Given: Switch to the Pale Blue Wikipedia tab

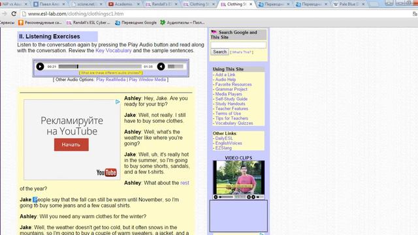Looking at the screenshot, I should click(347, 5).
